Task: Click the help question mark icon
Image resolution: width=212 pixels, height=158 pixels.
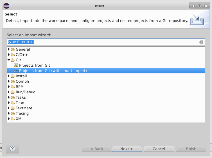Action: [x=12, y=149]
